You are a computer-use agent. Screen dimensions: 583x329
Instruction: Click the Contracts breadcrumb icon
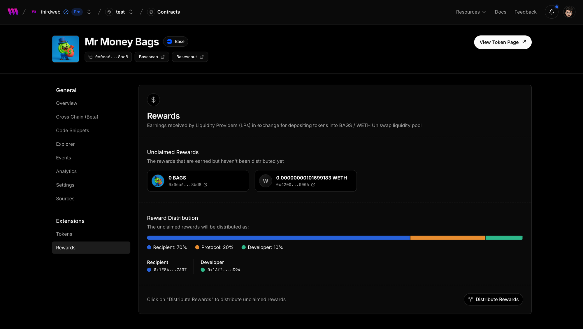point(151,12)
